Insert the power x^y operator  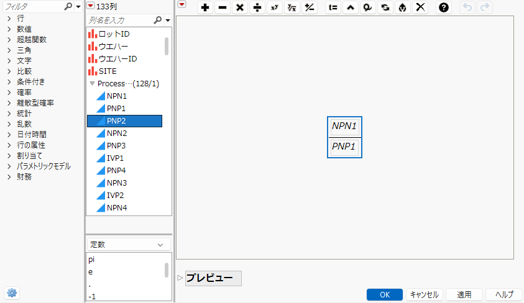coord(275,7)
